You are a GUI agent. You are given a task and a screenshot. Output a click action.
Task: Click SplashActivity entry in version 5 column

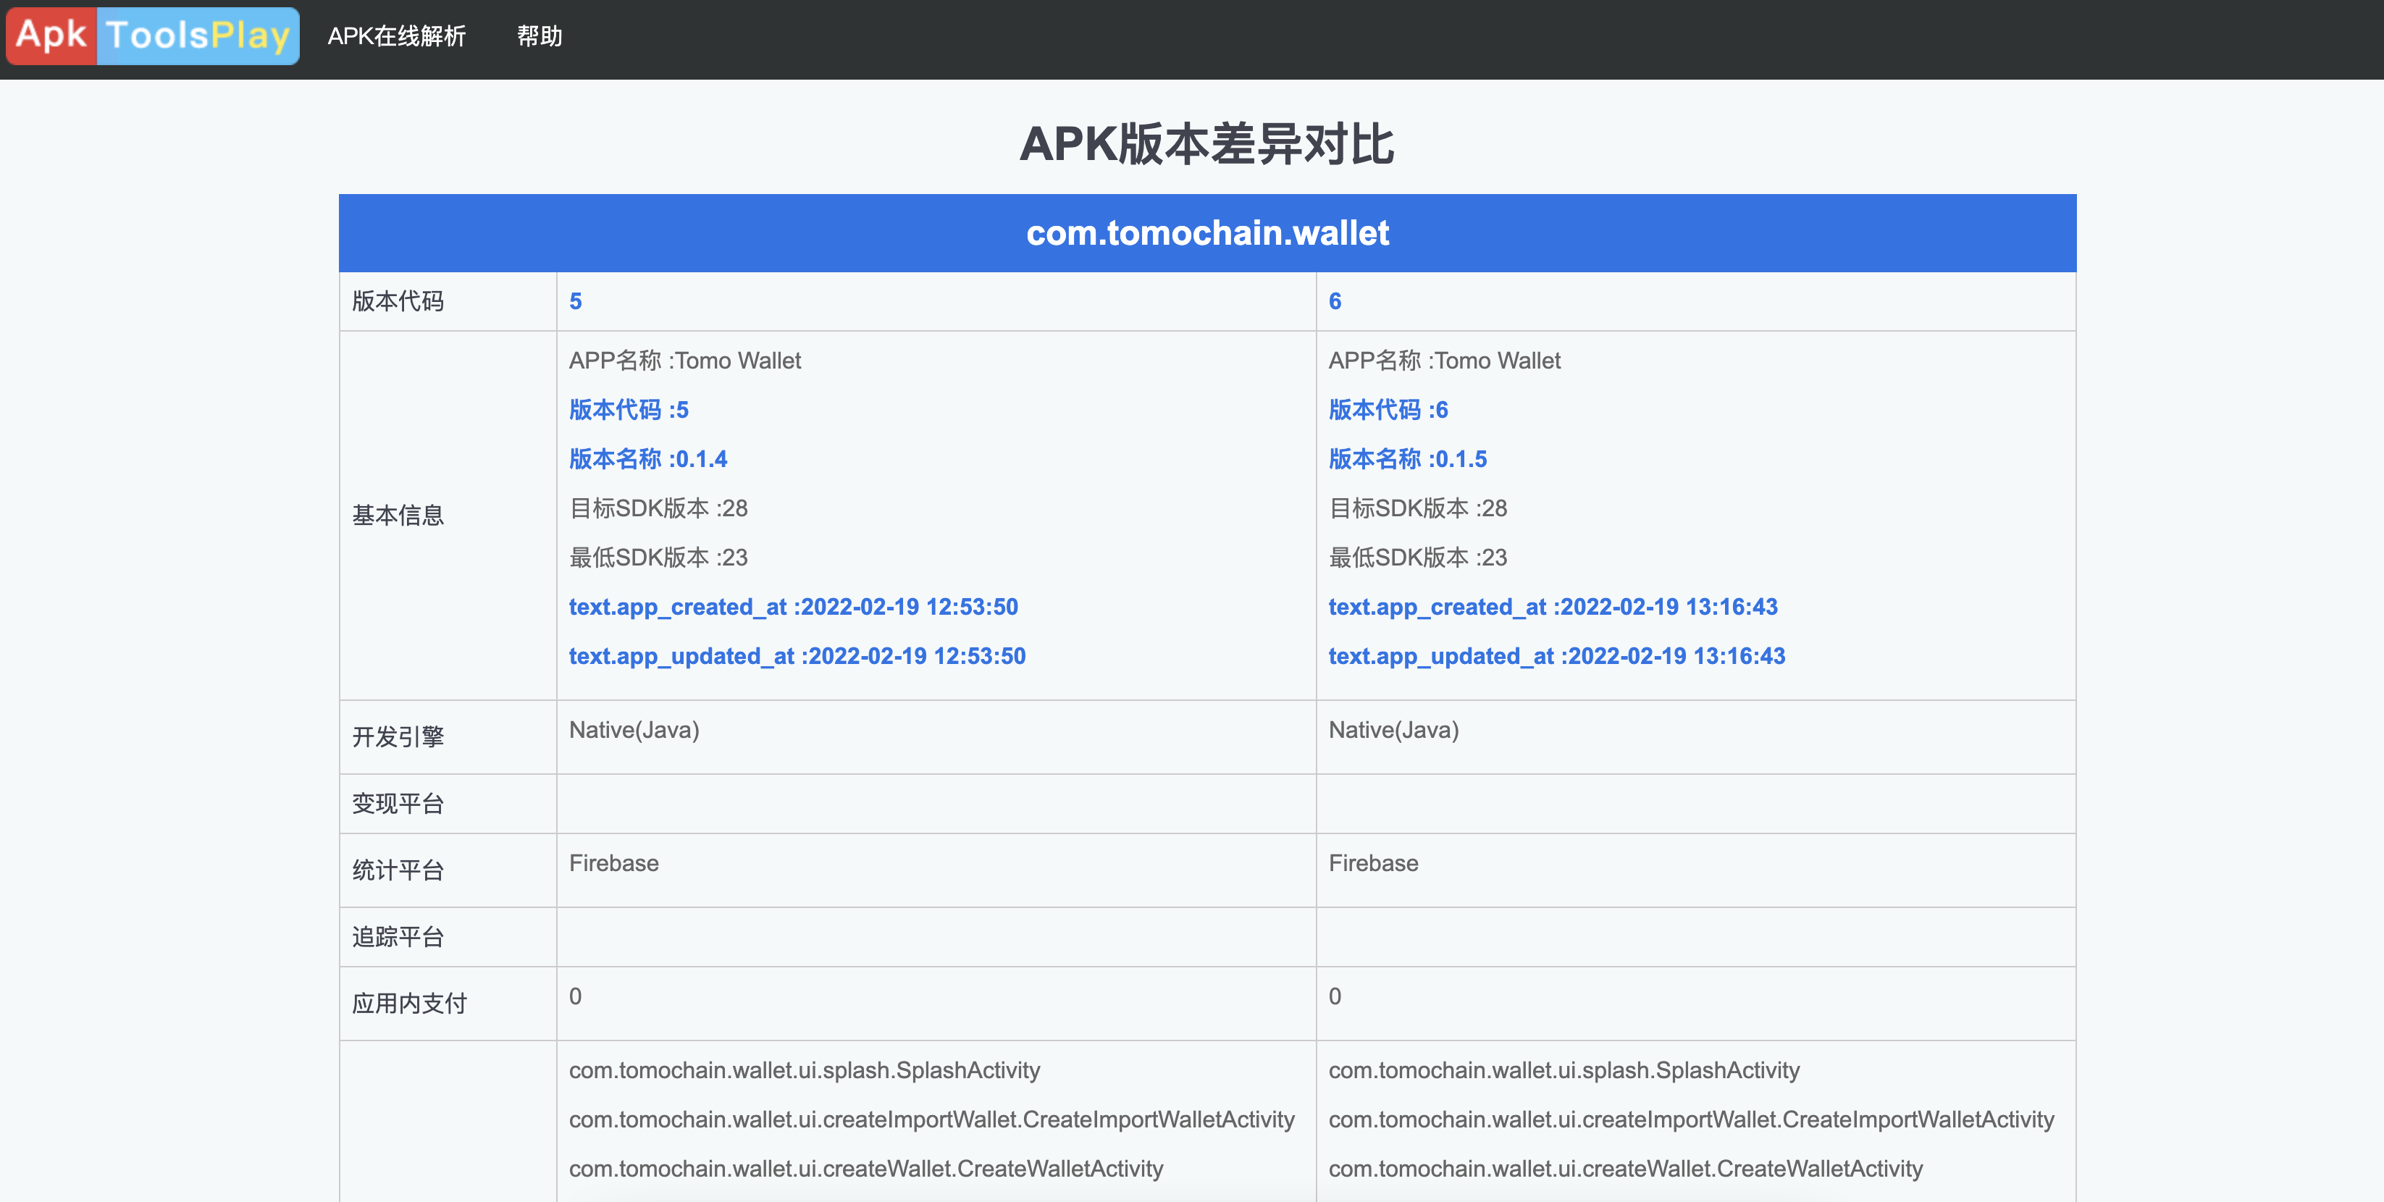[805, 1071]
